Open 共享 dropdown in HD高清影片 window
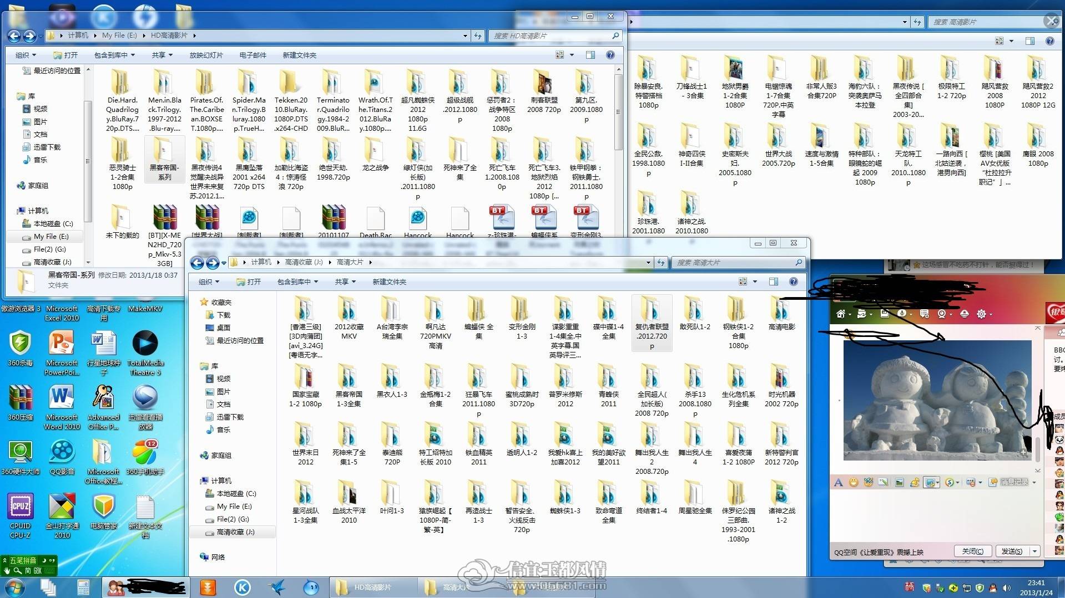This screenshot has height=598, width=1065. 162,55
